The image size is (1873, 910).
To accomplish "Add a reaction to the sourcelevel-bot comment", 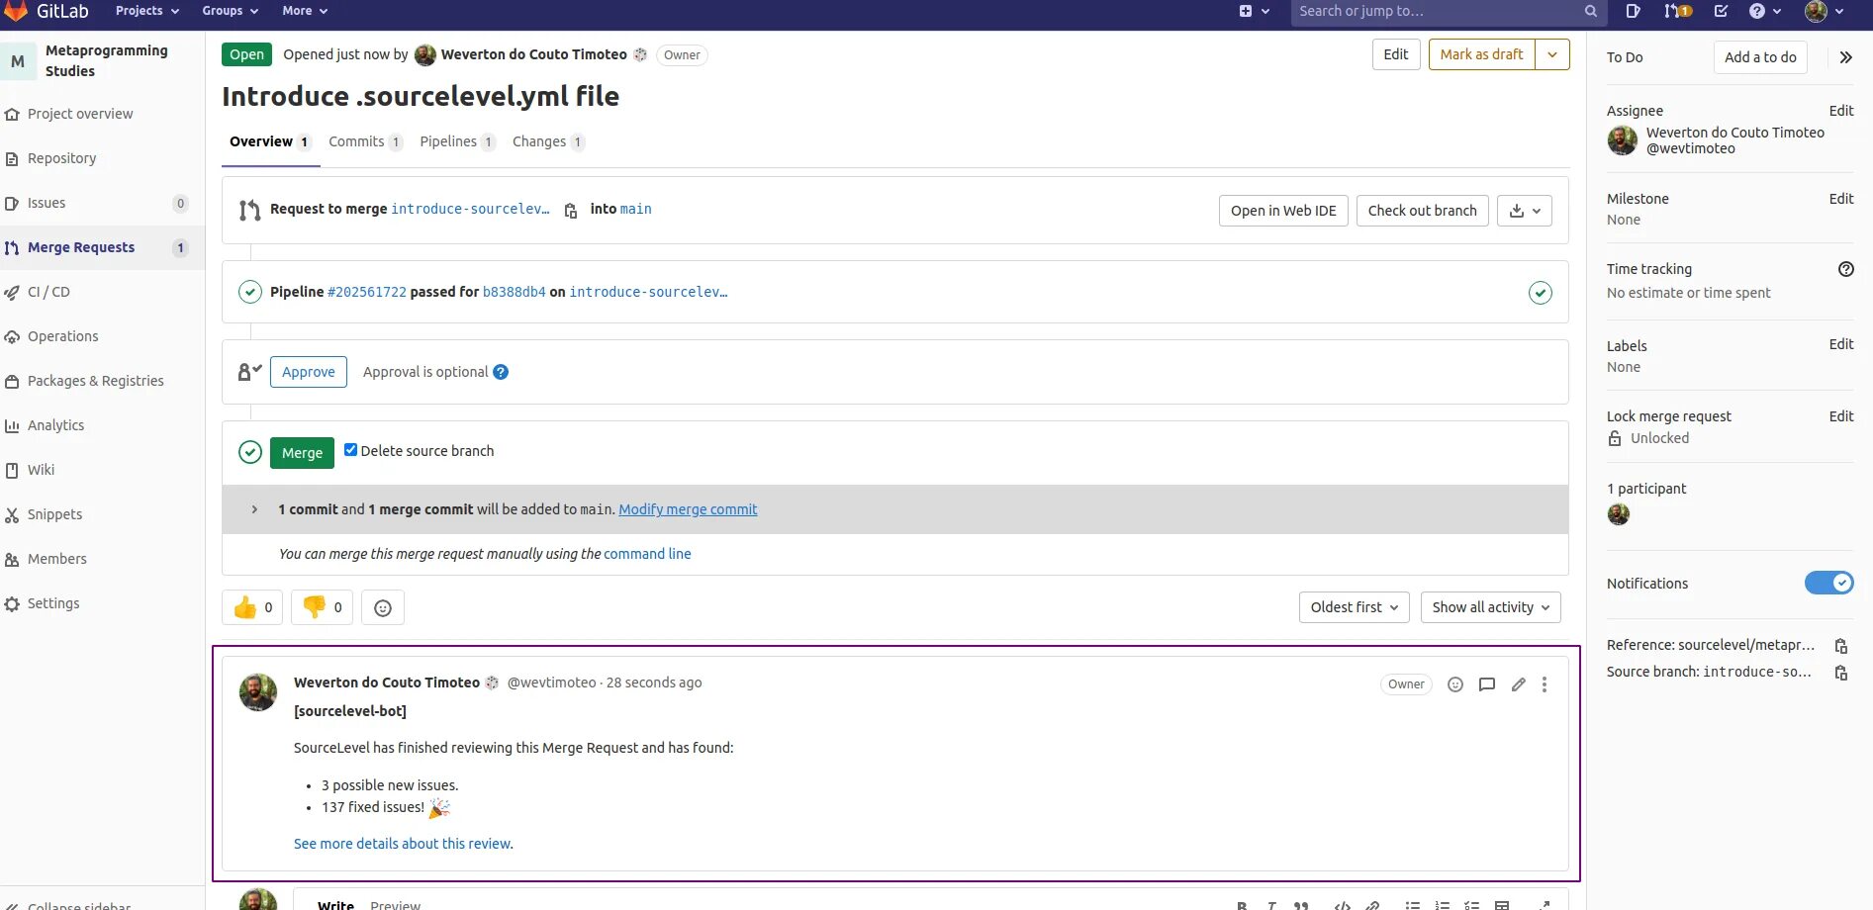I will pyautogui.click(x=1454, y=684).
